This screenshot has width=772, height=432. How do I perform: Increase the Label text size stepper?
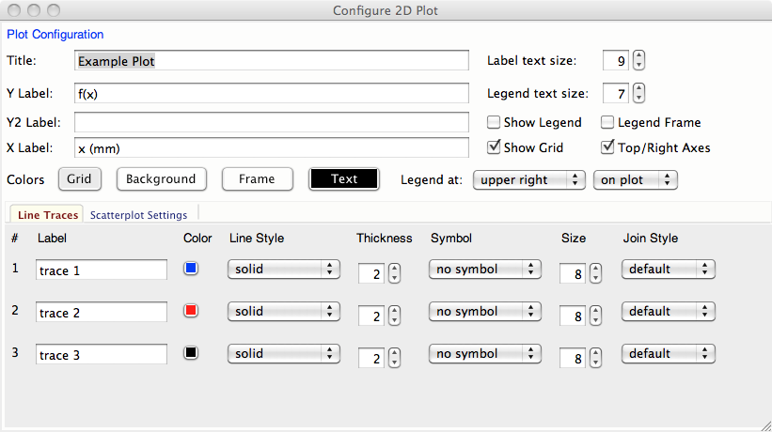pyautogui.click(x=639, y=55)
